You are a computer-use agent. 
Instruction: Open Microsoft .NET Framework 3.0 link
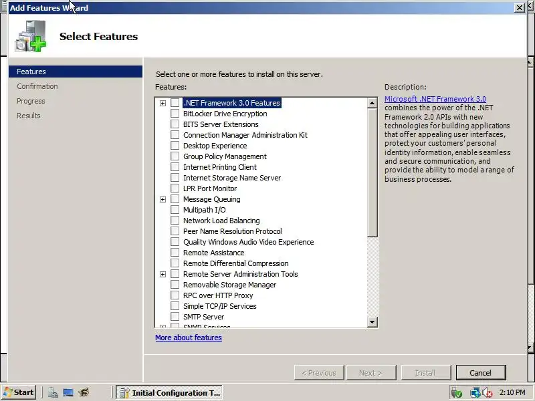click(435, 99)
